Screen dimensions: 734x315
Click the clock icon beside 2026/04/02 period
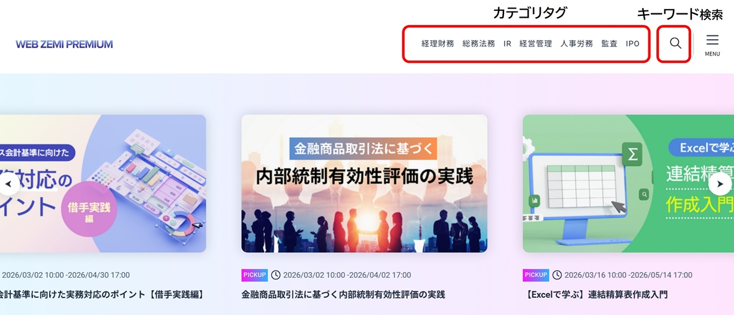275,275
